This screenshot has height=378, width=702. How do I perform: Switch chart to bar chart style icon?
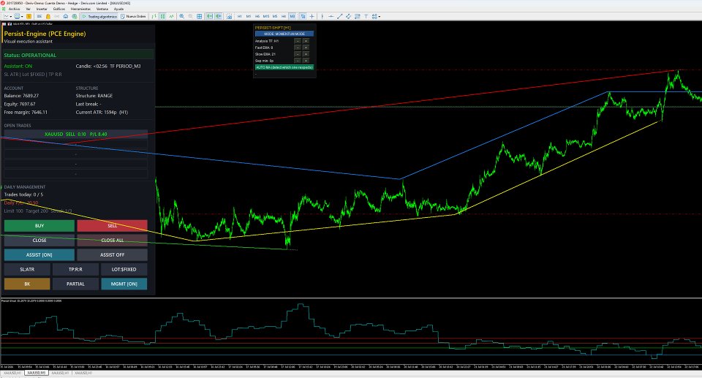pos(154,16)
